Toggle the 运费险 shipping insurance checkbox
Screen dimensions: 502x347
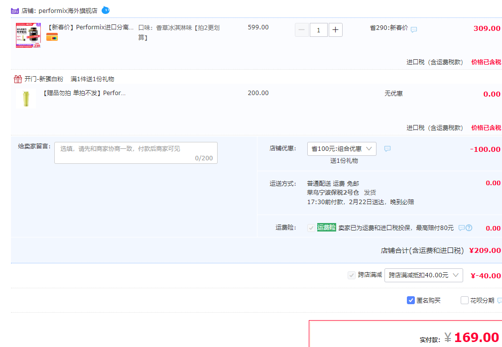point(311,228)
